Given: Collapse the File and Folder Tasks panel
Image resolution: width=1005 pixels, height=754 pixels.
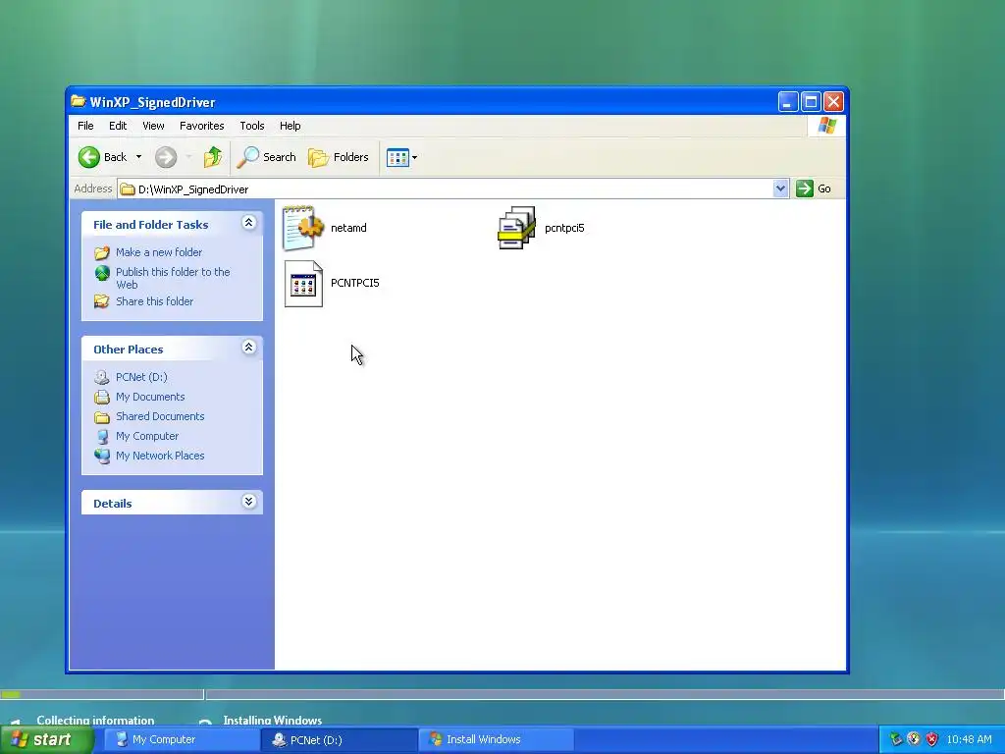Looking at the screenshot, I should tap(248, 223).
